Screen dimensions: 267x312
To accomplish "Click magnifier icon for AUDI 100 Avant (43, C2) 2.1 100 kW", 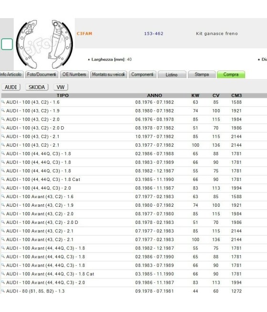I will [x=3, y=239].
